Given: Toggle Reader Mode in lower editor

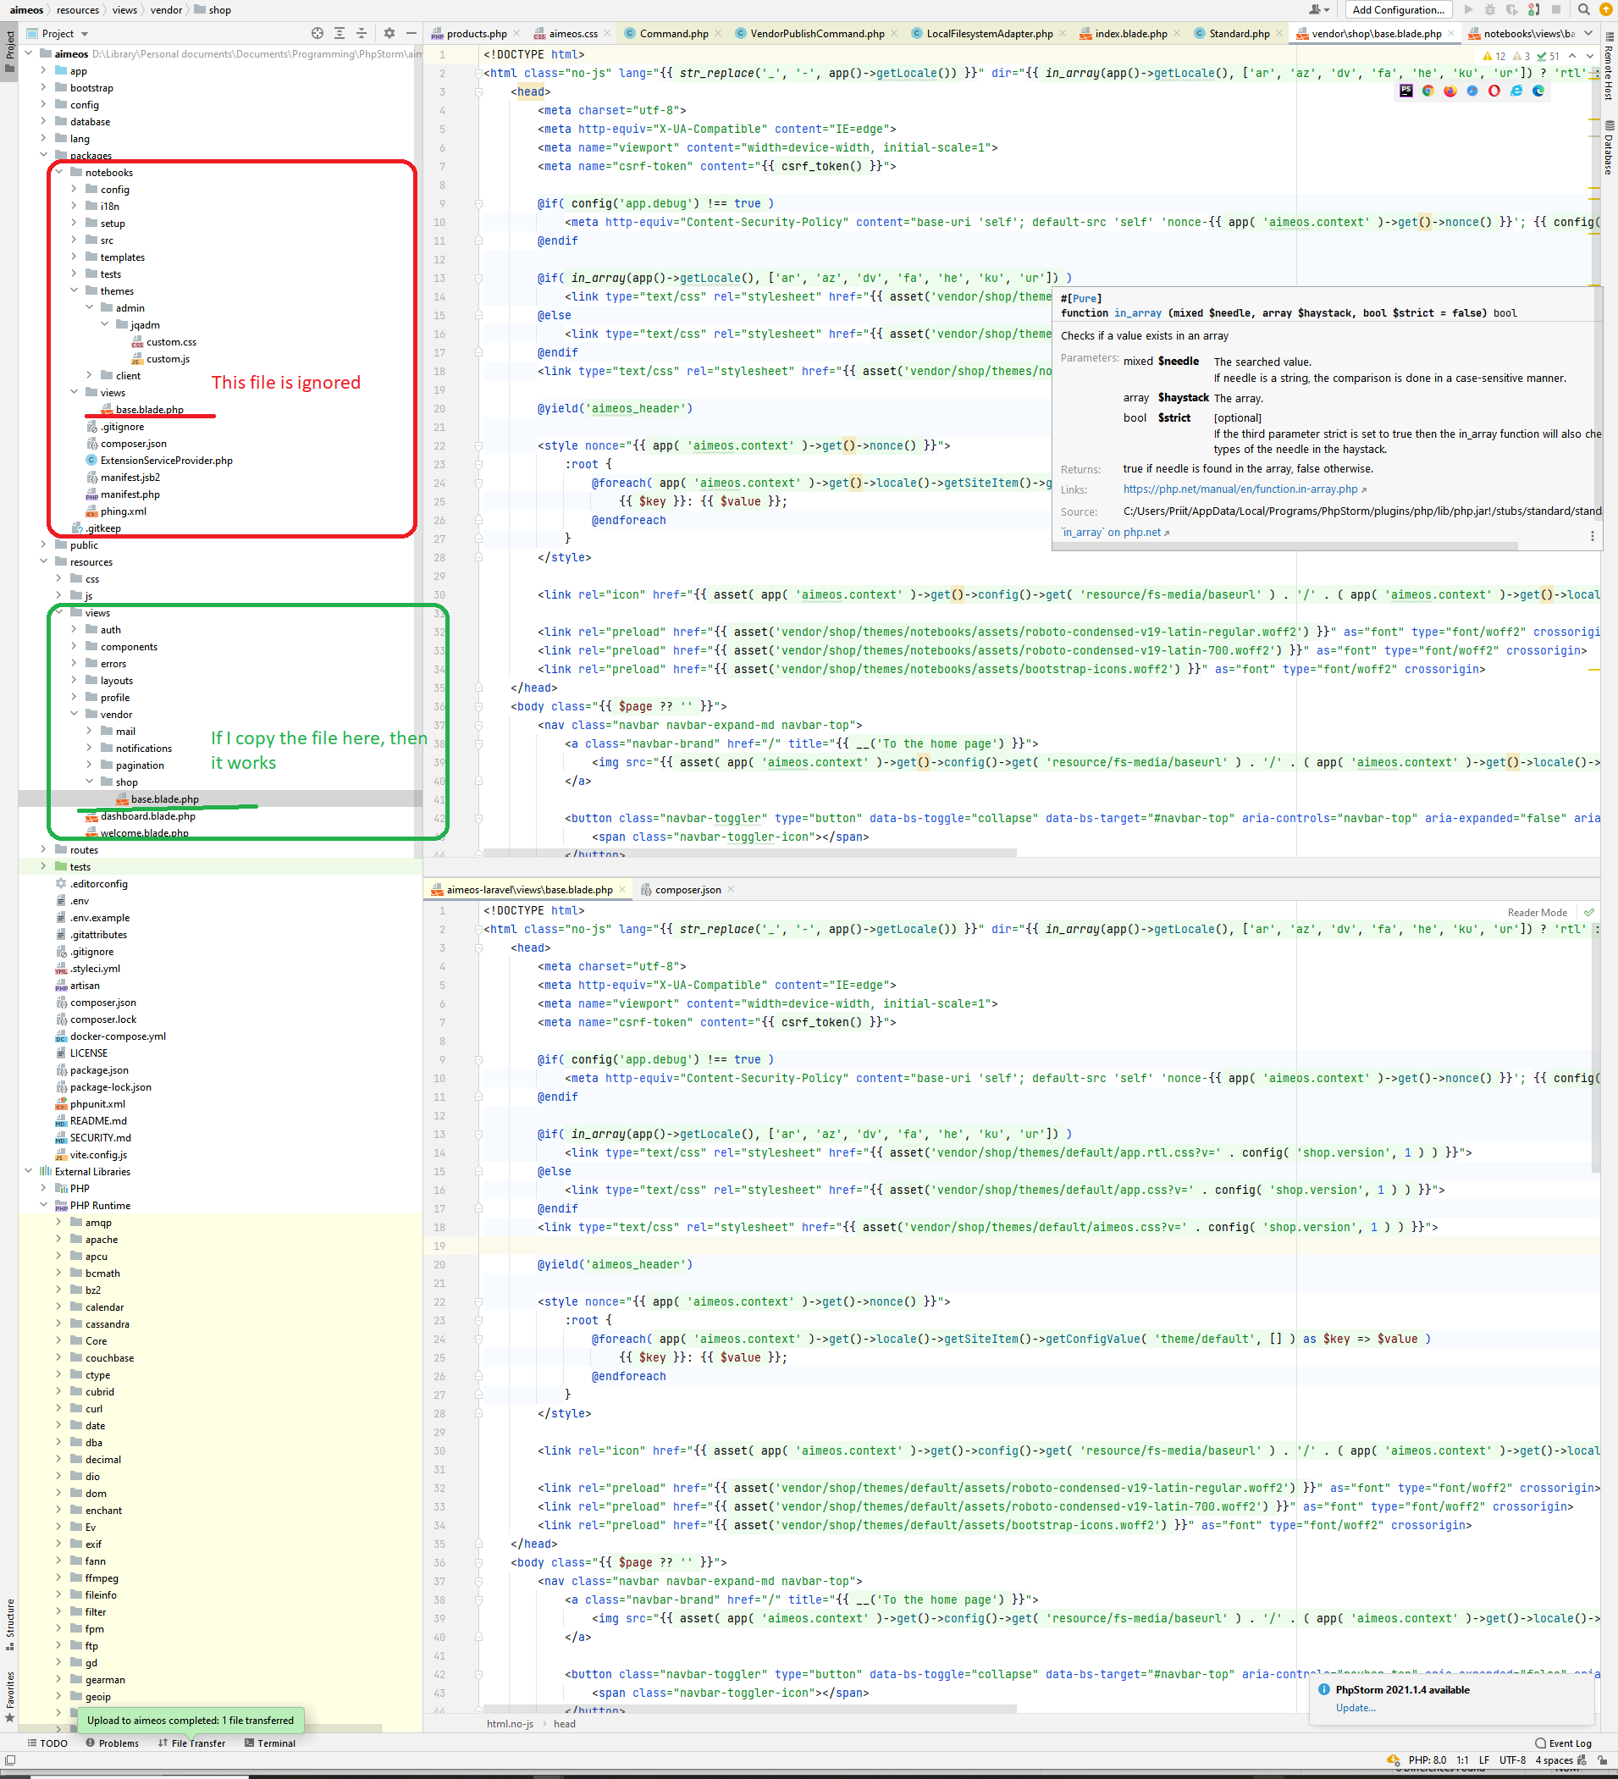Looking at the screenshot, I should coord(1537,913).
